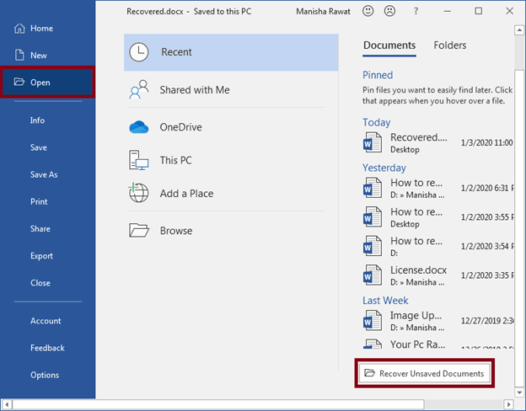526x411 pixels.
Task: Click Word icon of License.docx
Action: tap(373, 275)
